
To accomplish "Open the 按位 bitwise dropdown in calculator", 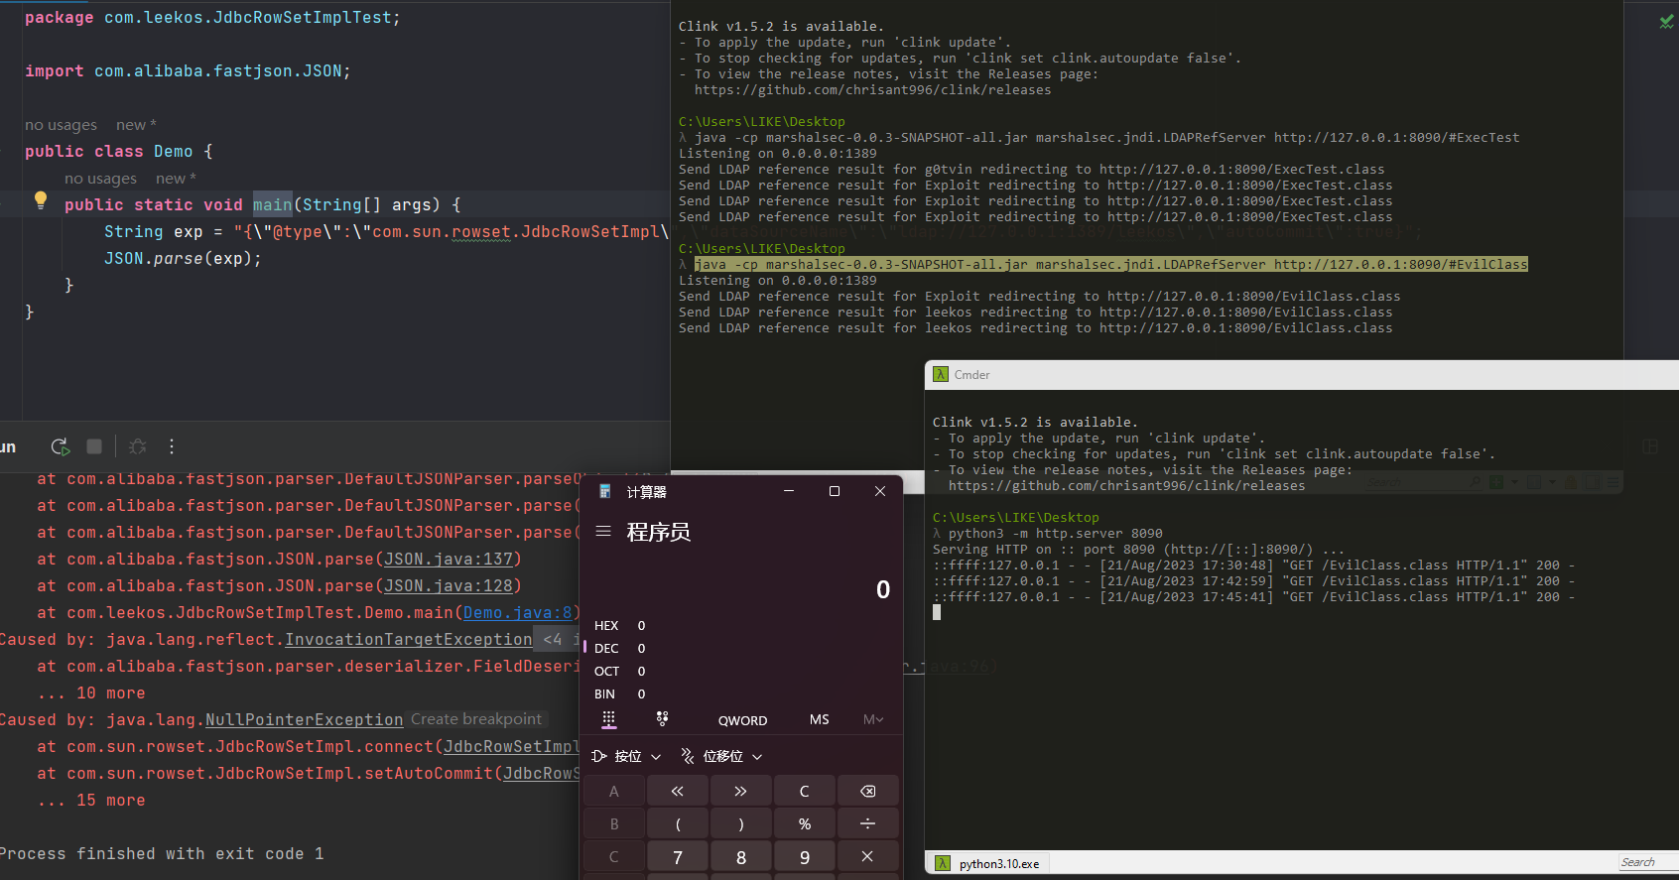I will point(626,756).
